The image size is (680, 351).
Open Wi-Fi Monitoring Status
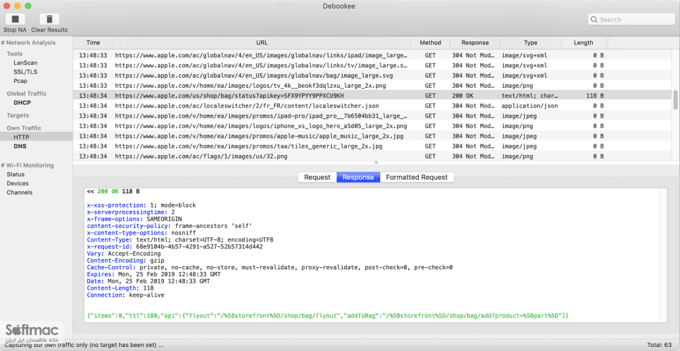15,174
